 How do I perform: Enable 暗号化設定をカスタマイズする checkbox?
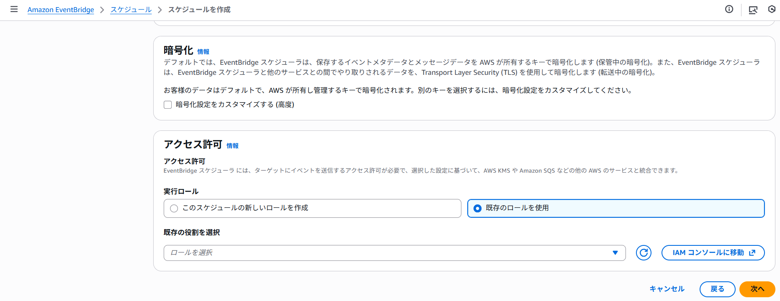(x=168, y=105)
